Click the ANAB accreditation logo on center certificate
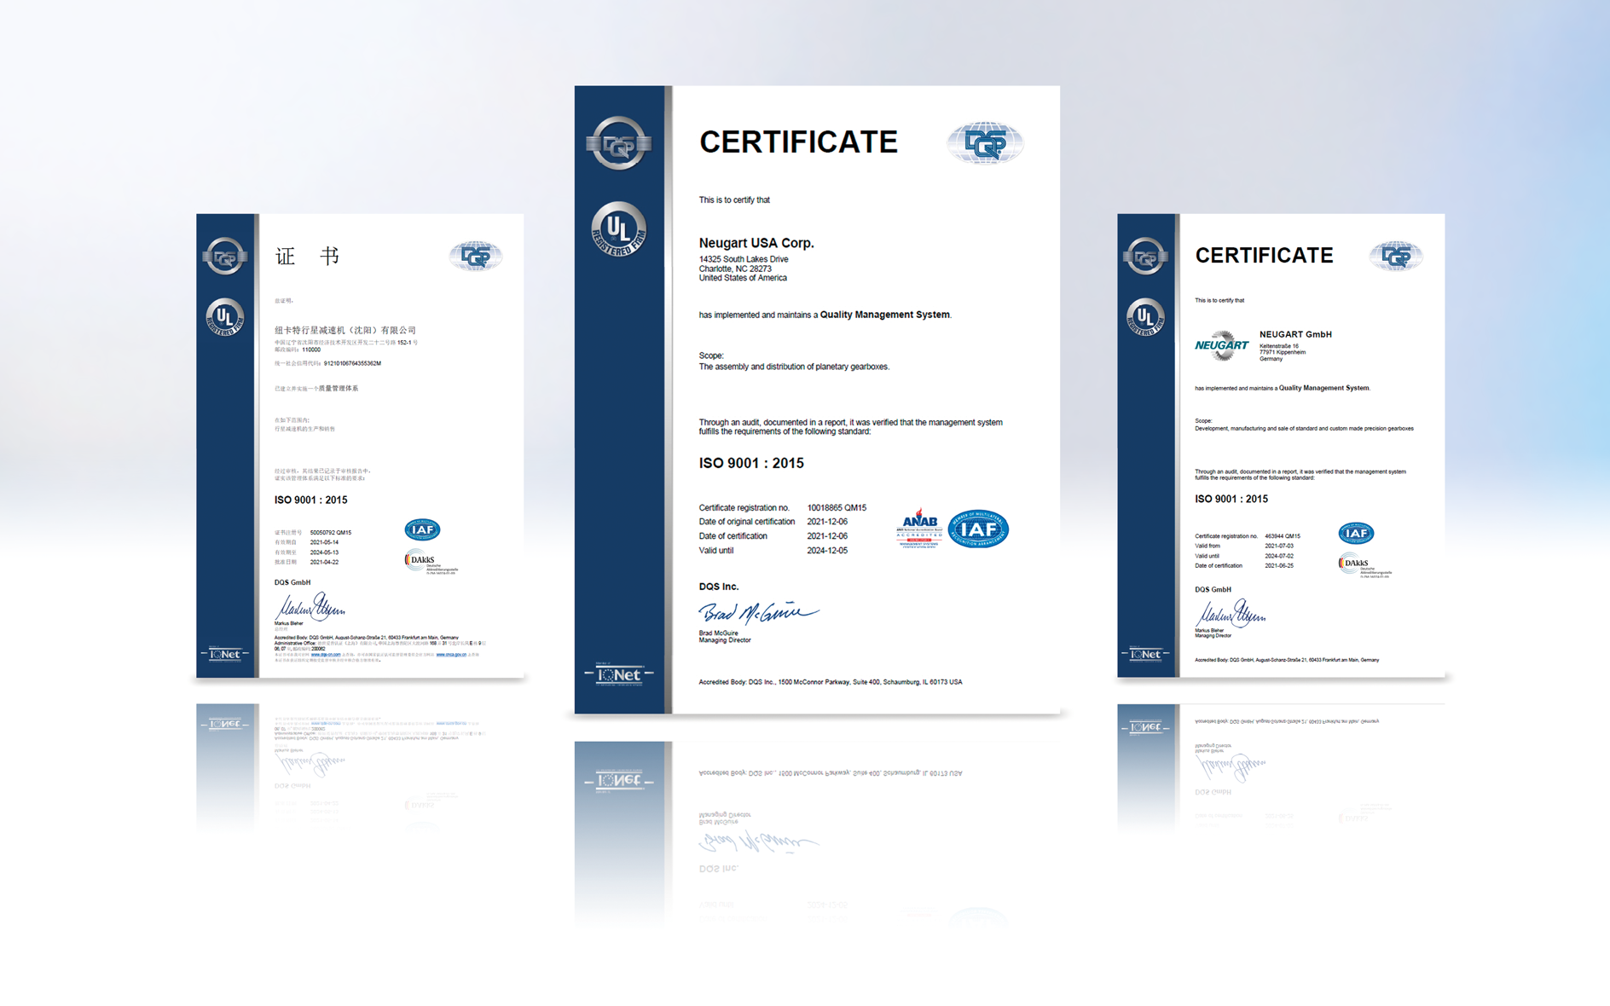The height and width of the screenshot is (1006, 1610). [x=919, y=529]
